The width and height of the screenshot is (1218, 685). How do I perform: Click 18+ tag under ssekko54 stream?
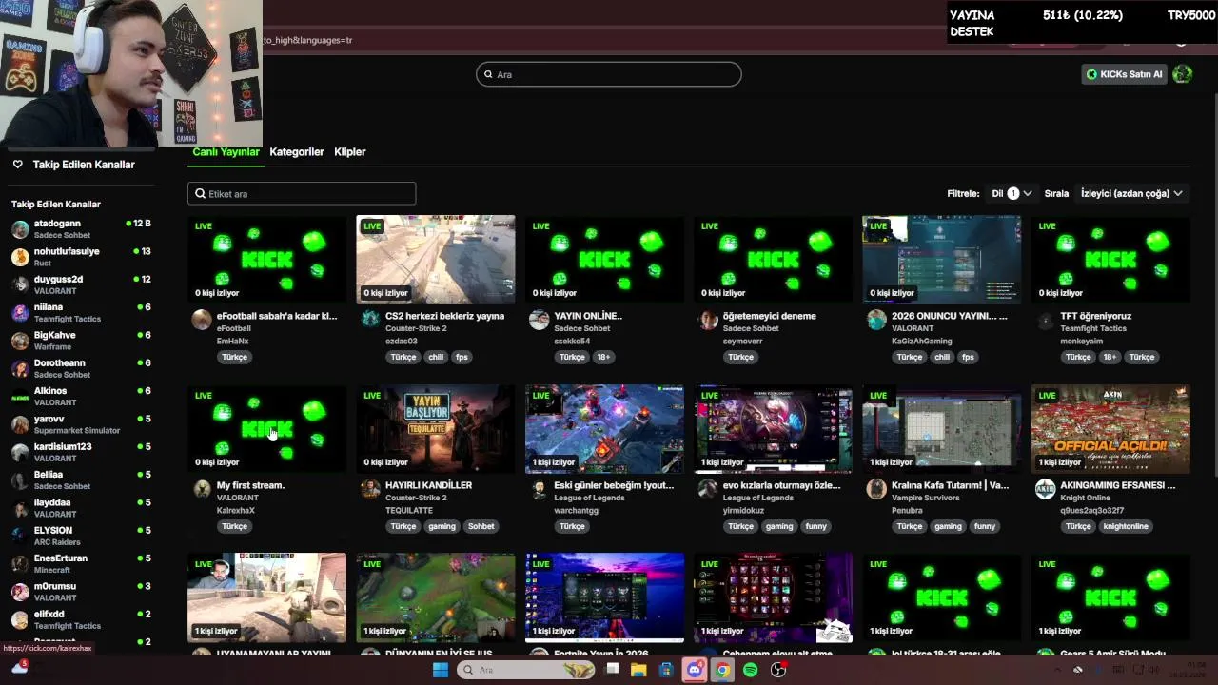tap(603, 357)
